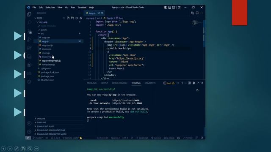The width and height of the screenshot is (271, 152).
Task: Click Go Live in the status bar
Action: [x=156, y=138]
